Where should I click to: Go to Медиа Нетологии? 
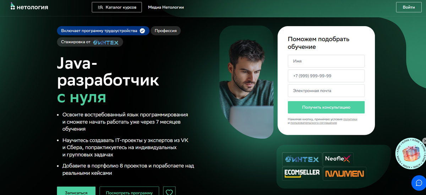tap(166, 7)
